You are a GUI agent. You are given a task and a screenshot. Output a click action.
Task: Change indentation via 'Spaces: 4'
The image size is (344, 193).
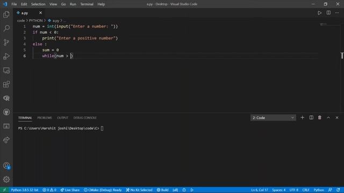coord(279,190)
